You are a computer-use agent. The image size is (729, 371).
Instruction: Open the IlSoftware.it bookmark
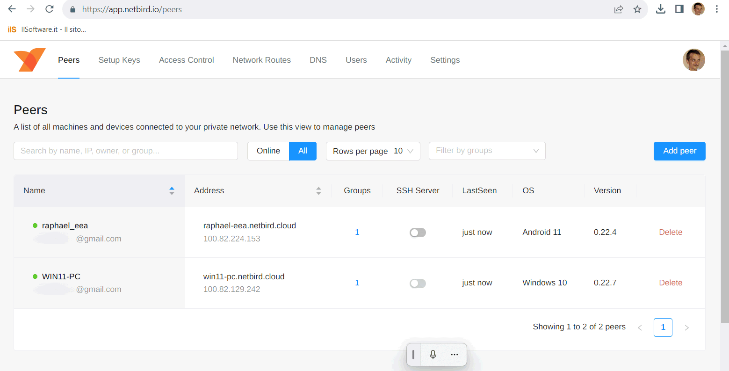[x=47, y=29]
